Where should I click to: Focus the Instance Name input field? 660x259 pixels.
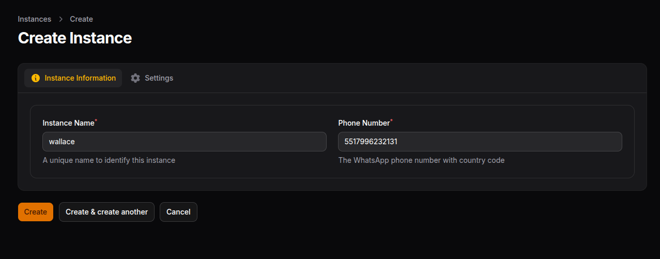click(x=185, y=142)
